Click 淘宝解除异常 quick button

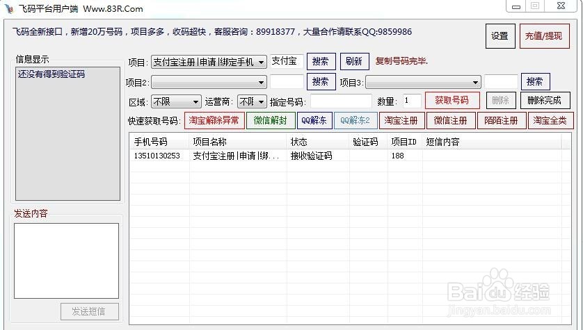tap(214, 121)
